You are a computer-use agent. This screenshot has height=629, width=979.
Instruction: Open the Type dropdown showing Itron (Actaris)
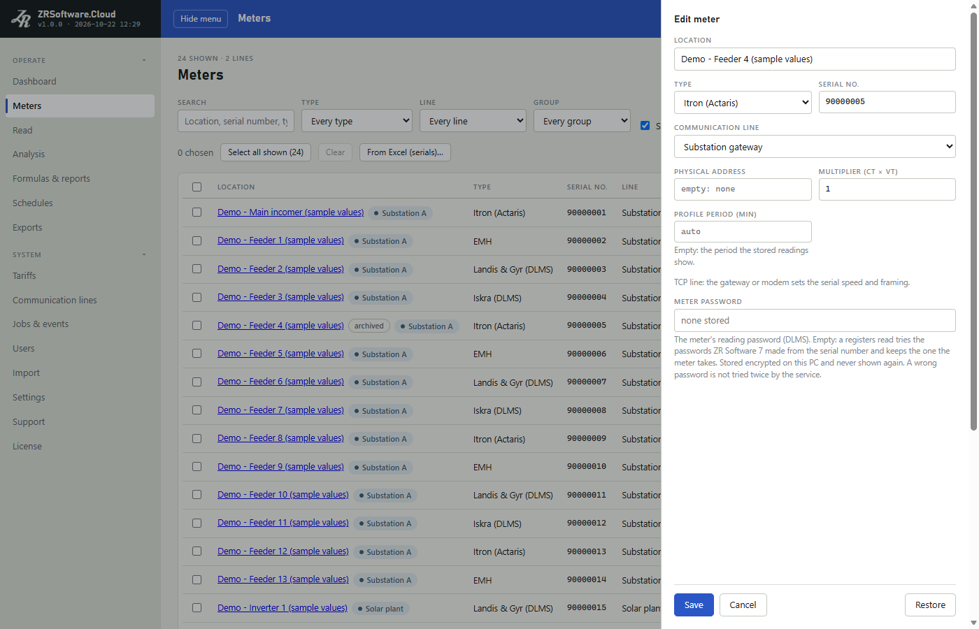point(743,103)
